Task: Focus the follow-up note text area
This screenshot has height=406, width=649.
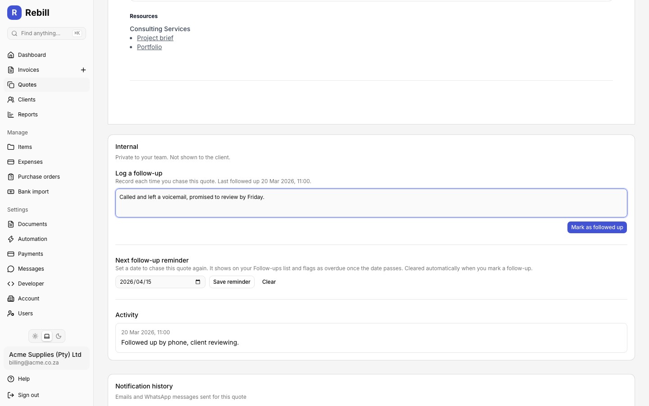Action: tap(371, 203)
